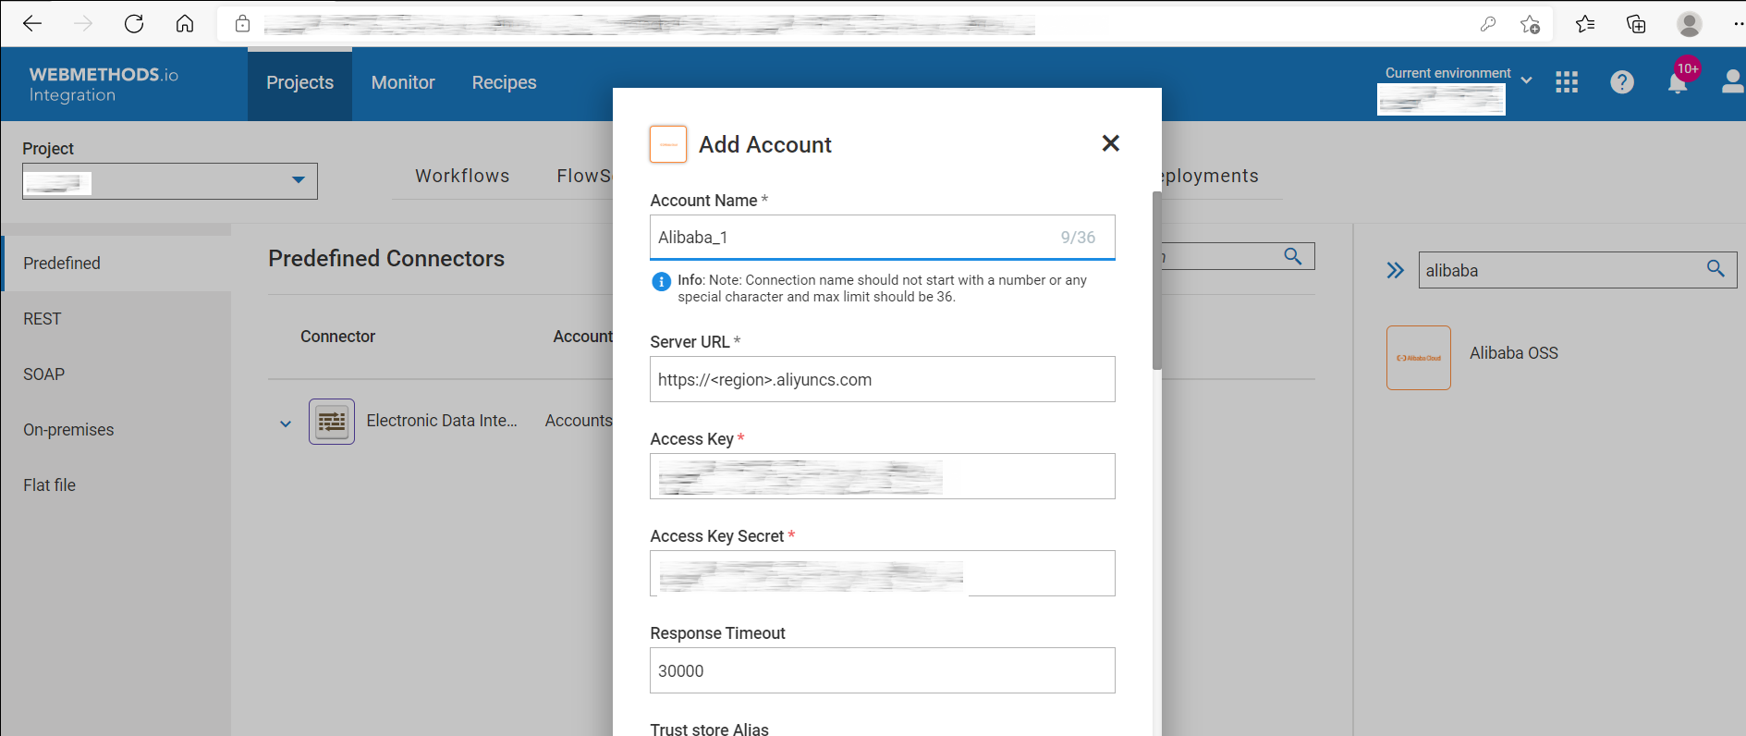
Task: Open the Workflows tab
Action: tap(462, 176)
